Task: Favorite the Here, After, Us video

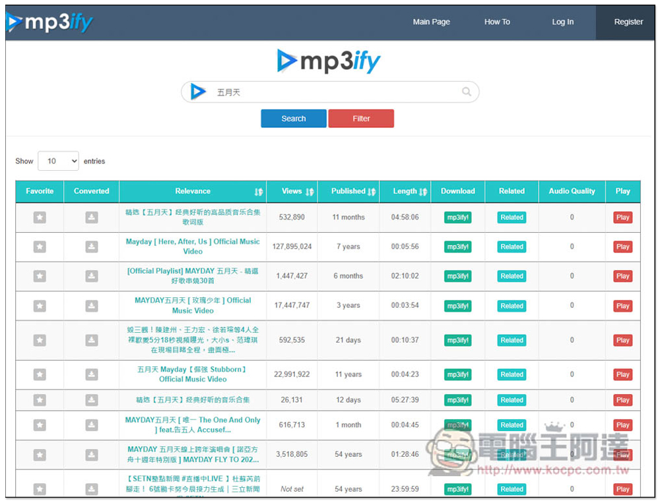Action: pyautogui.click(x=40, y=247)
